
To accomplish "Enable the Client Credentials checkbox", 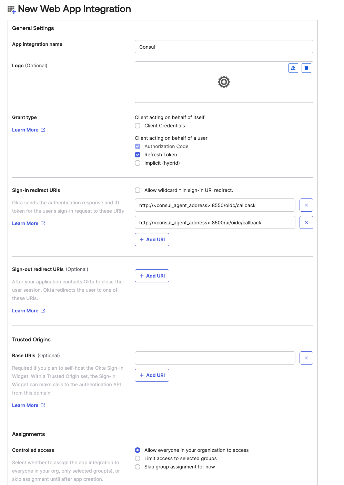I will [x=138, y=126].
